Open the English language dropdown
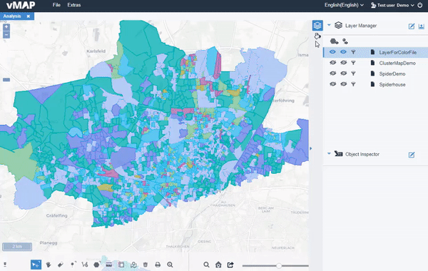Viewport: 428px width, 271px height. (x=344, y=5)
